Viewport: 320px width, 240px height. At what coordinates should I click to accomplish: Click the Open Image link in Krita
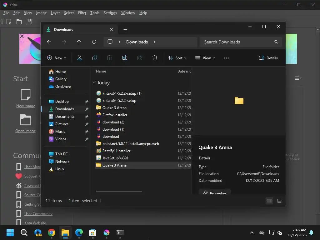[x=26, y=131]
